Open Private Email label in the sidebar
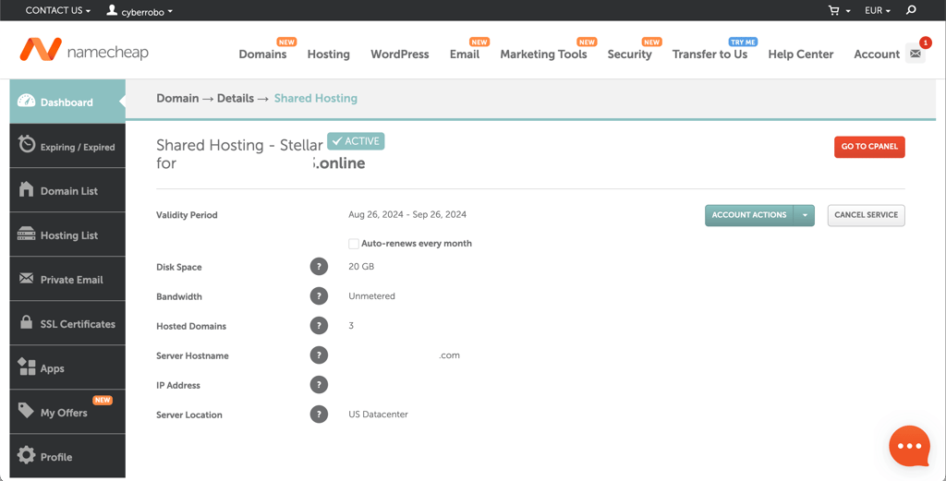This screenshot has width=946, height=481. [71, 280]
